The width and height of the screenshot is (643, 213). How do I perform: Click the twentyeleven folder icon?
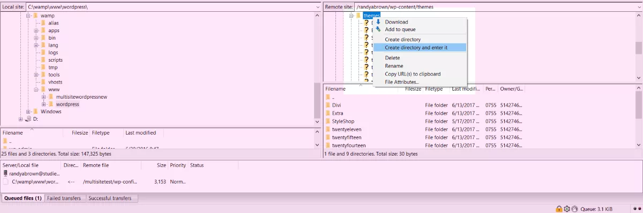pos(328,129)
